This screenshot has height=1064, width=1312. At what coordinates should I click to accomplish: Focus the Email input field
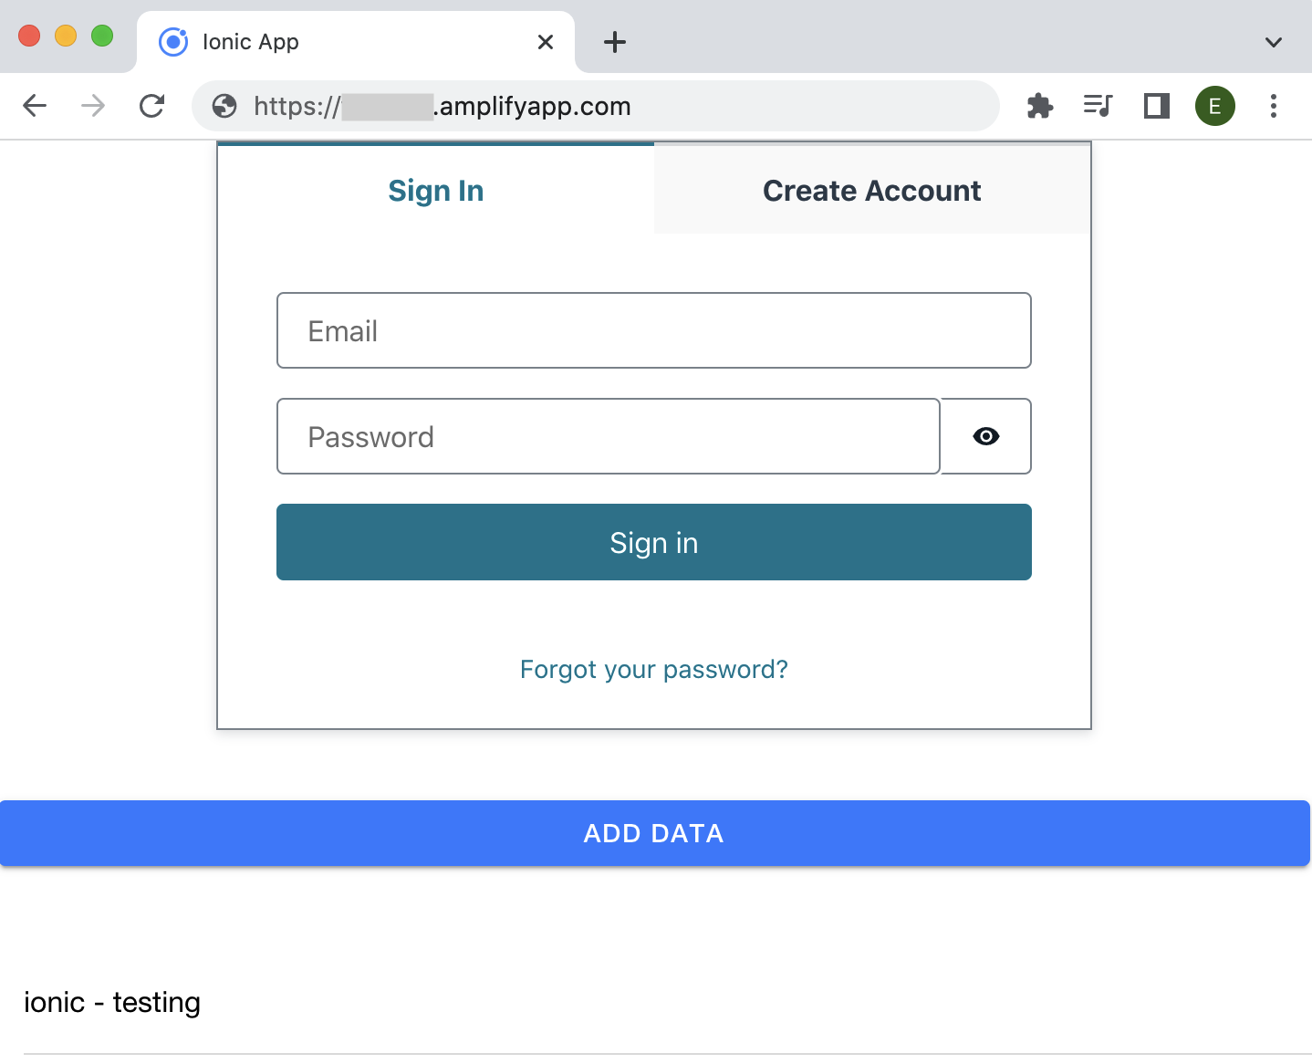pos(654,330)
